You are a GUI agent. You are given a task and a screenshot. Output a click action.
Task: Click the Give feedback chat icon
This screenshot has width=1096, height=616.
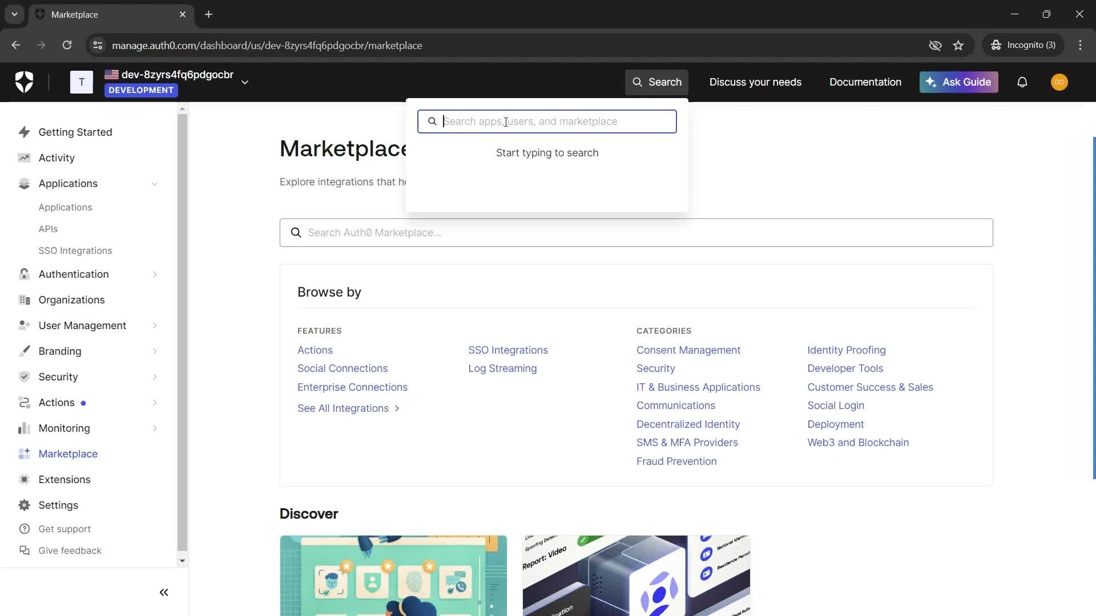[x=24, y=551]
